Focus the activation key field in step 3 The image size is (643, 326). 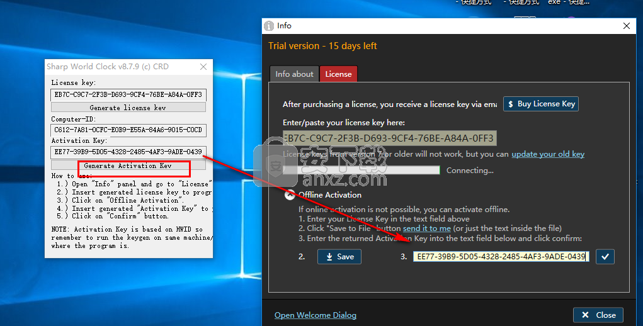[x=501, y=257]
